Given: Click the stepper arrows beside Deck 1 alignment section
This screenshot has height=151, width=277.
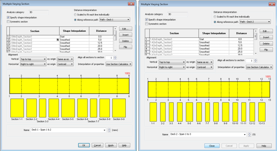Looking at the screenshot, I should (x=115, y=58).
